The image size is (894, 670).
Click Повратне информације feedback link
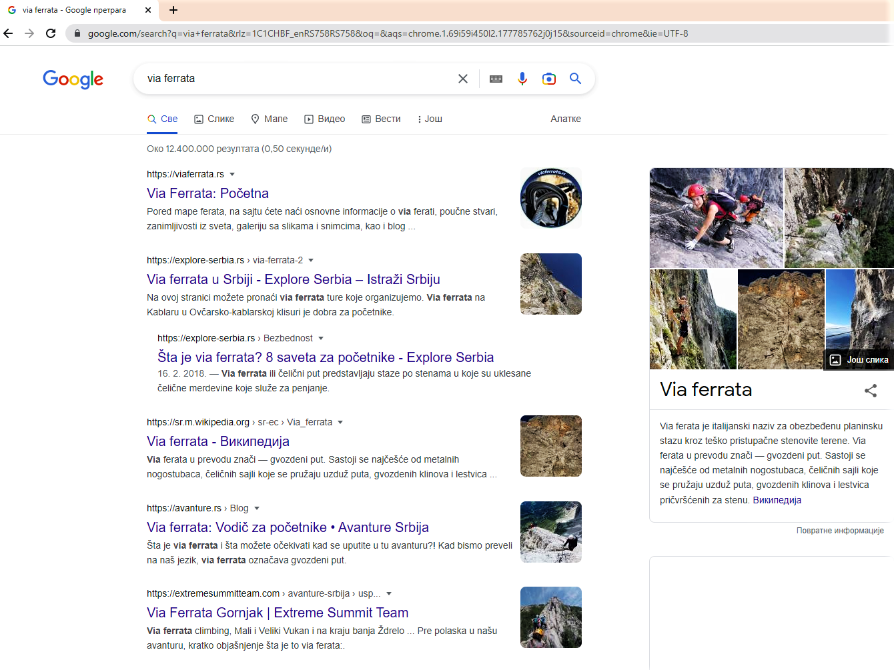(x=840, y=531)
